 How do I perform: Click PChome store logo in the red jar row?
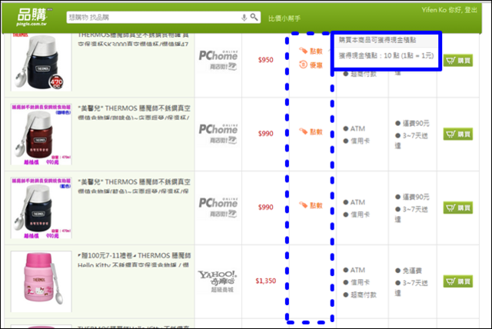point(218,134)
